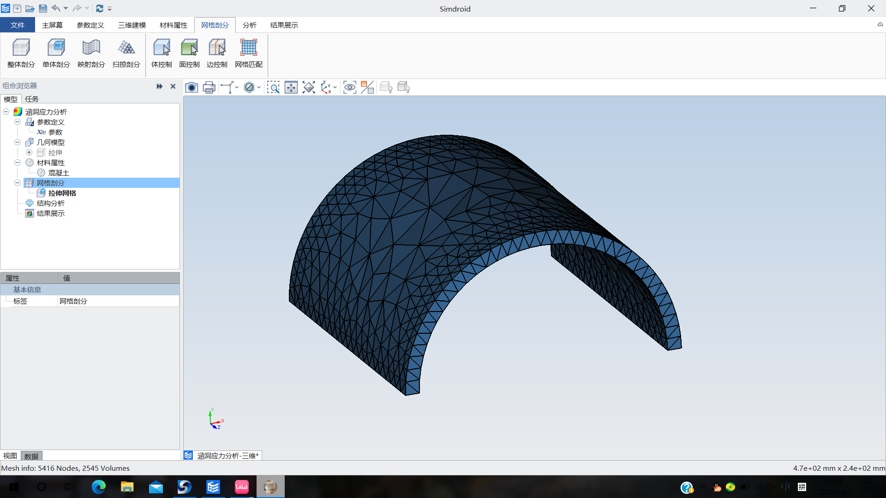The image size is (886, 498).
Task: Click the Save icon in quick access toolbar
Action: coord(43,8)
